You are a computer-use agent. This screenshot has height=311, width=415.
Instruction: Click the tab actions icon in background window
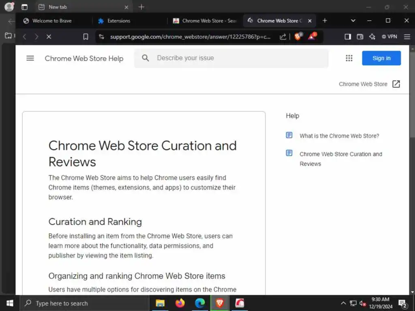pyautogui.click(x=24, y=7)
